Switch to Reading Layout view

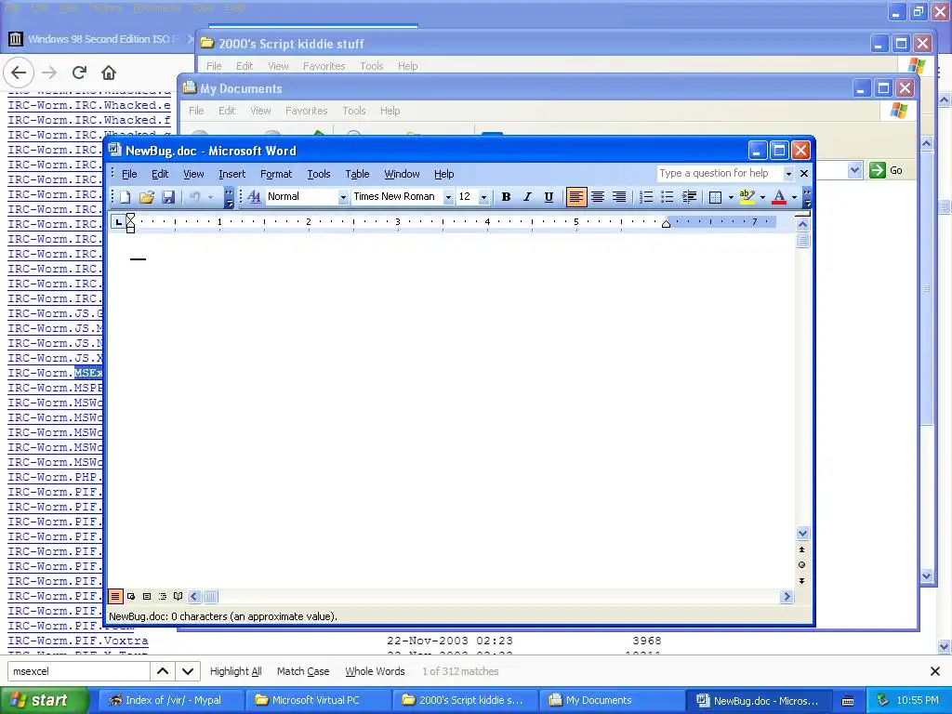(x=178, y=596)
